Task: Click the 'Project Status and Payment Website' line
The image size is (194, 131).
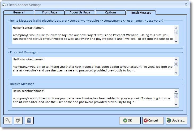Action: (90, 35)
